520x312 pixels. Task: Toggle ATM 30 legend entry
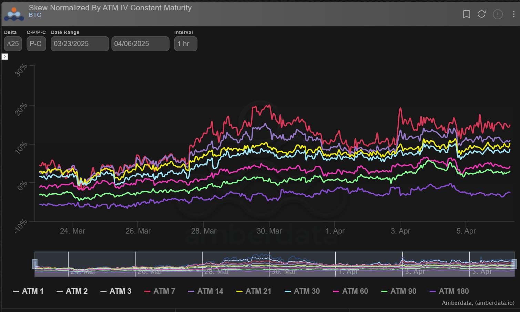coord(302,291)
